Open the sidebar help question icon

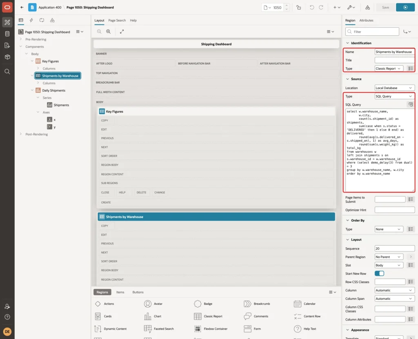(7, 317)
